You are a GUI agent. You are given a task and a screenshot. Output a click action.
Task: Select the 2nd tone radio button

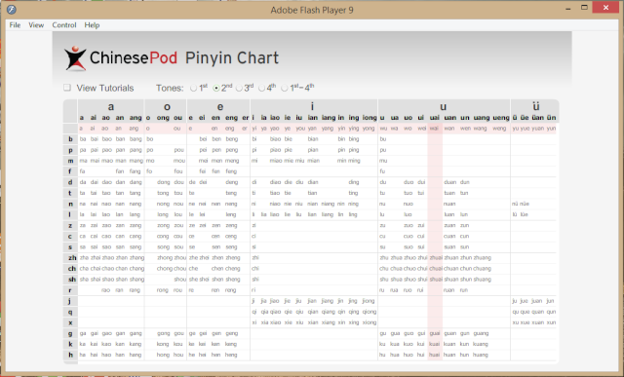click(x=216, y=89)
